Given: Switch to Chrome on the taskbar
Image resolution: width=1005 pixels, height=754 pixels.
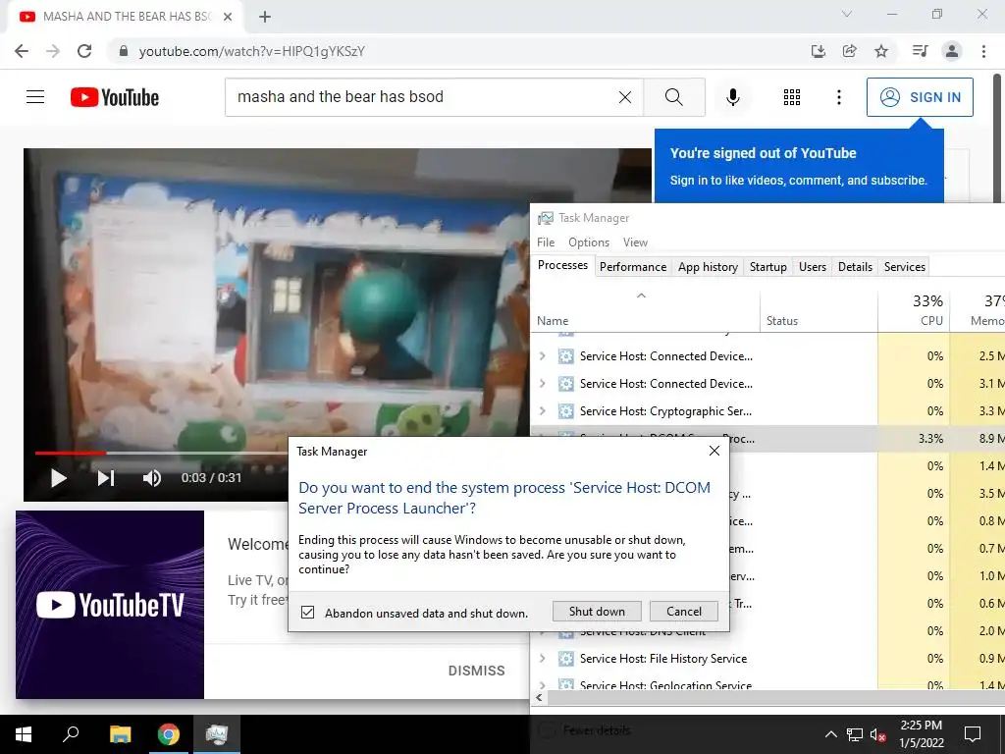Looking at the screenshot, I should pos(169,734).
